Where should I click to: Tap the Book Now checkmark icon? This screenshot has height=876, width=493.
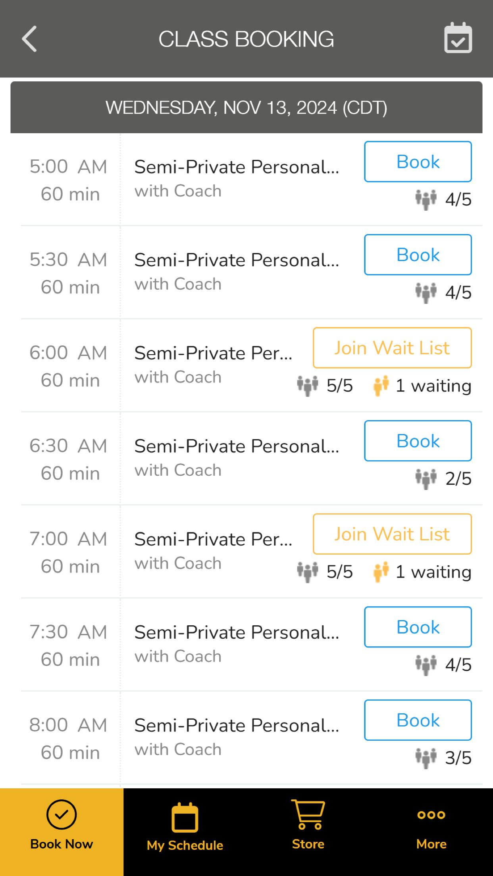62,815
